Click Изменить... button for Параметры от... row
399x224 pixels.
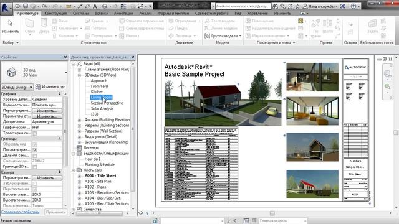[47, 116]
